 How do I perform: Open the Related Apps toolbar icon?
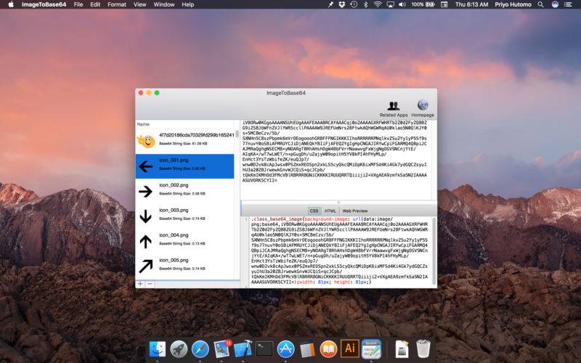tap(393, 109)
